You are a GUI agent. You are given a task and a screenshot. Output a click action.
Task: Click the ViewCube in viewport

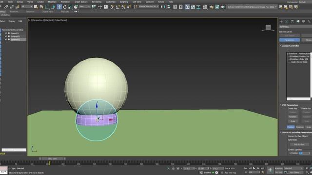point(268,28)
